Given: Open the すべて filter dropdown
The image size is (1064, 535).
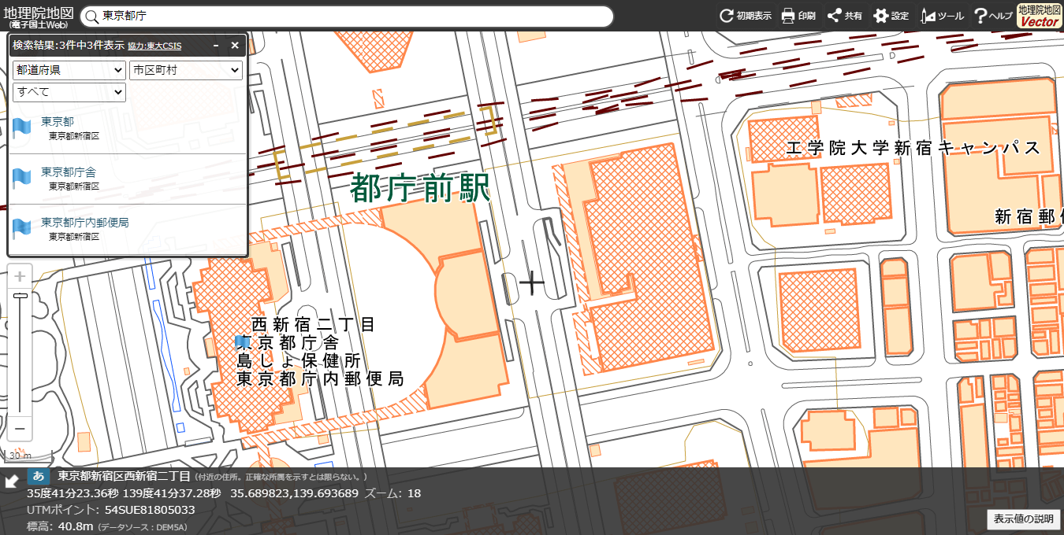Looking at the screenshot, I should 69,92.
